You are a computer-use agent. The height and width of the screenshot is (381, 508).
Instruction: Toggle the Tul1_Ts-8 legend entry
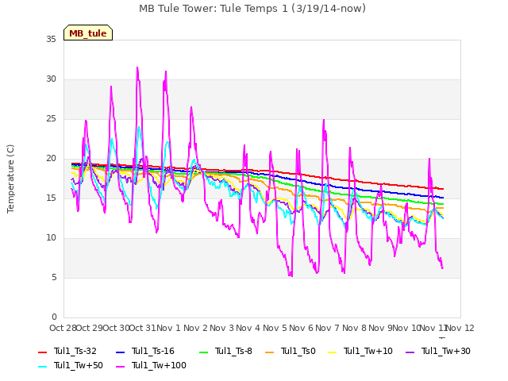point(225,351)
